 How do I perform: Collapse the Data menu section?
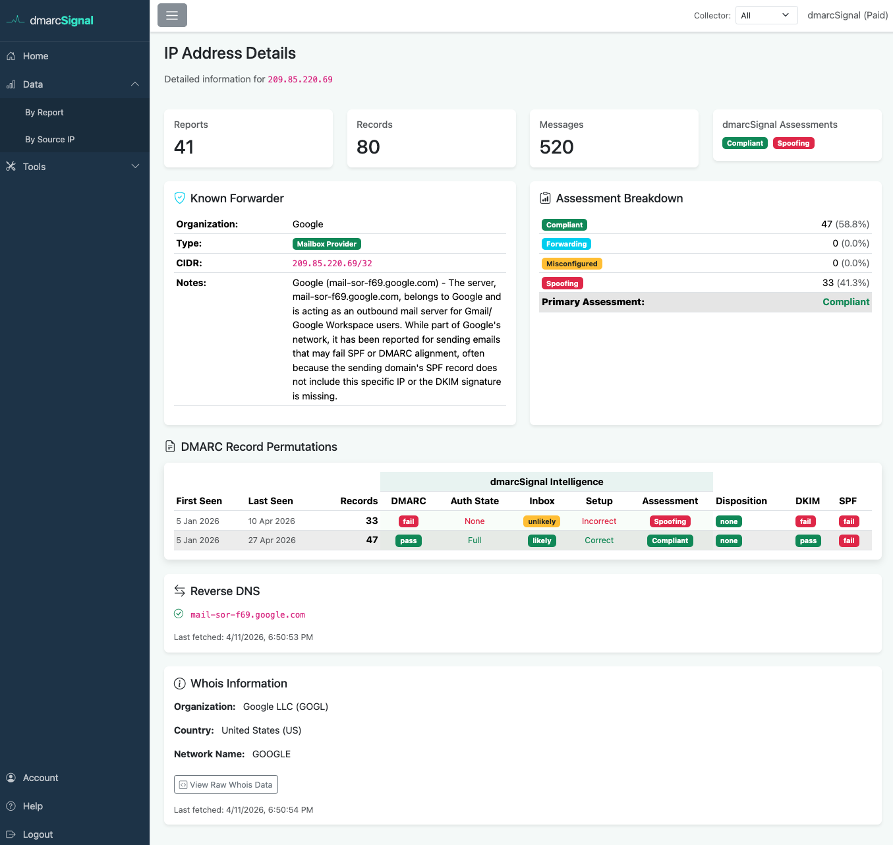point(74,84)
